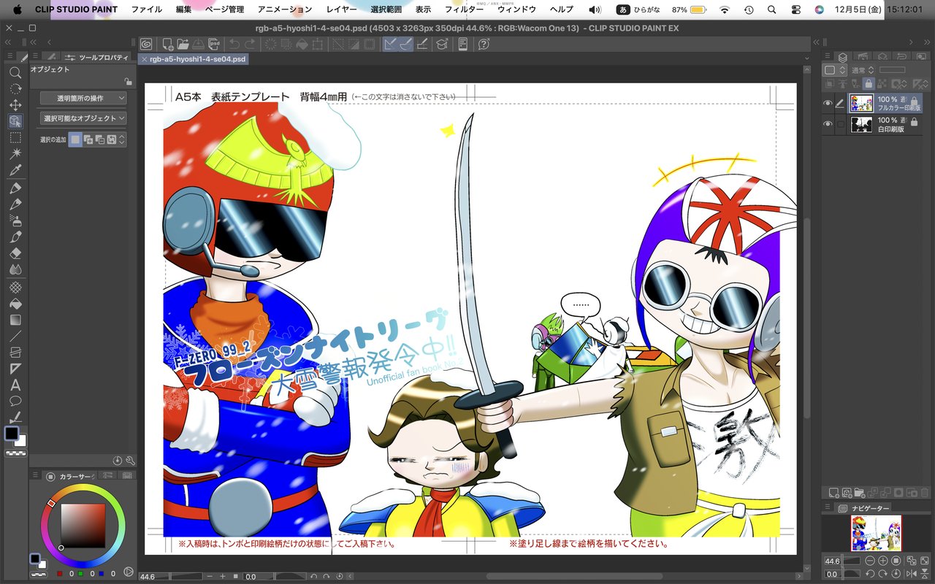The image size is (935, 584).
Task: Click the Undo arrow in command bar
Action: [x=234, y=45]
